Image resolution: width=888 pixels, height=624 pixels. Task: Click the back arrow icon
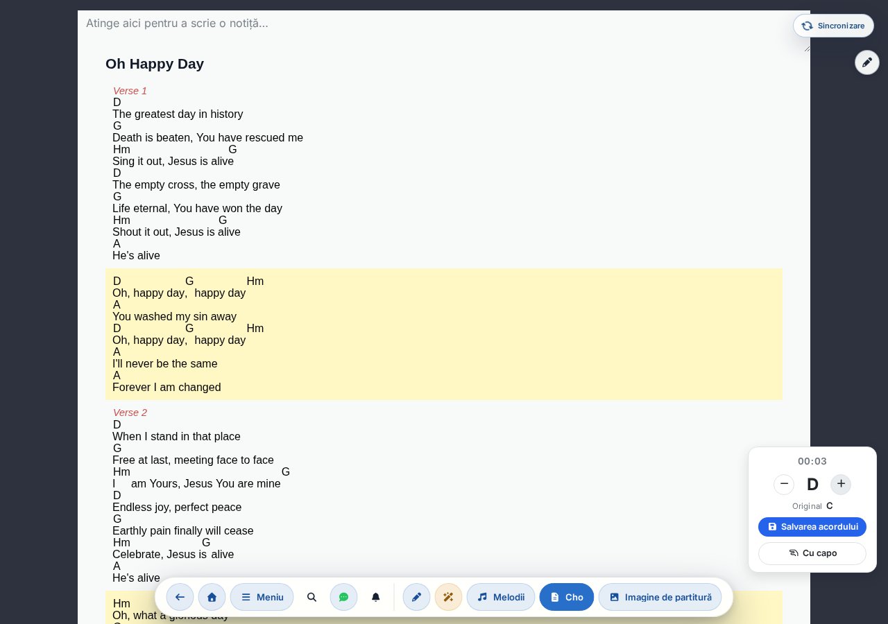[180, 597]
